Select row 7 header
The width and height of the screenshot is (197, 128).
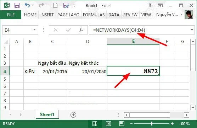tap(5, 93)
